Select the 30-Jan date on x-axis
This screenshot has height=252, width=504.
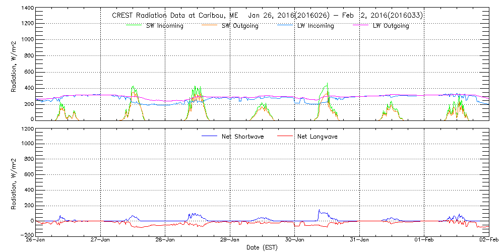[x=295, y=240]
